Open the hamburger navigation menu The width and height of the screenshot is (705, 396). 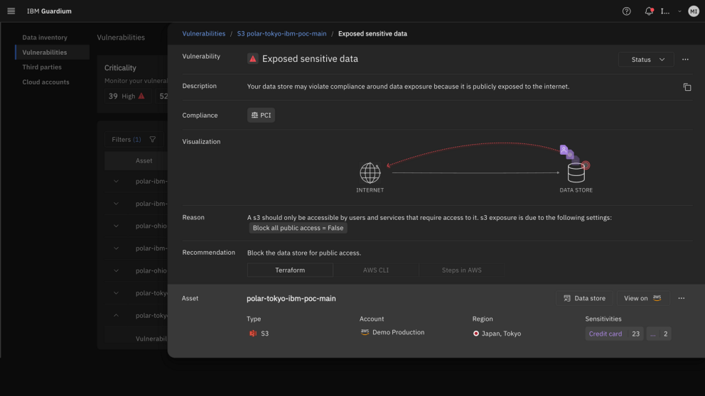(11, 11)
